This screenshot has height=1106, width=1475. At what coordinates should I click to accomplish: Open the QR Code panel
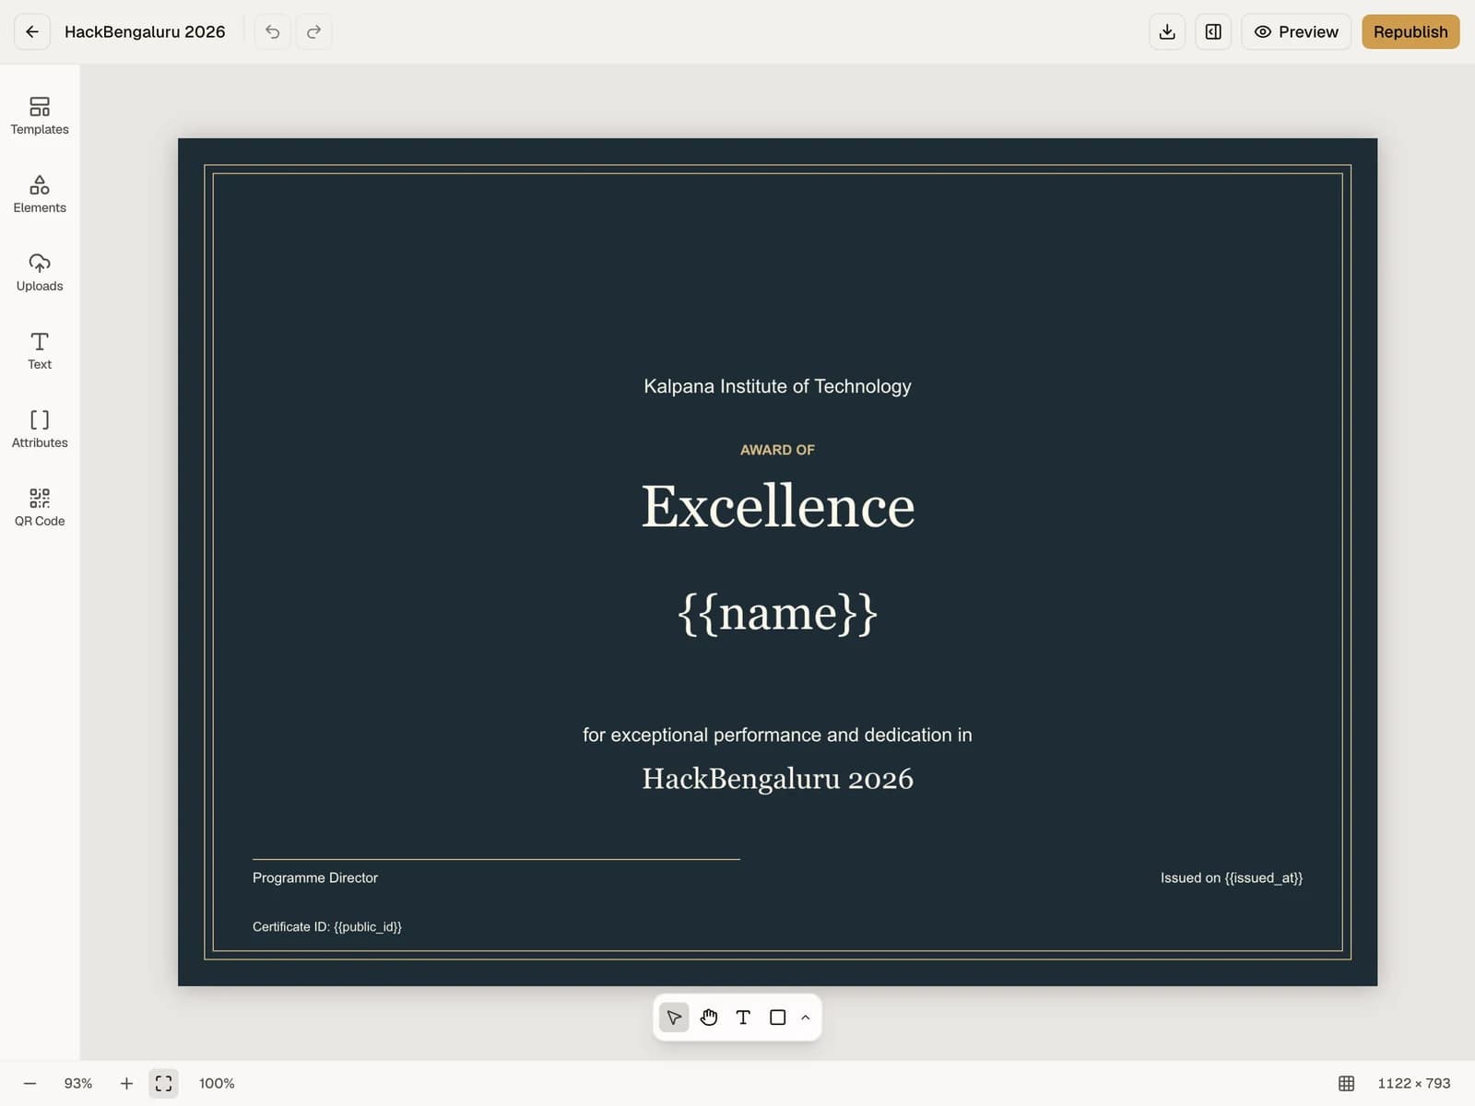40,508
